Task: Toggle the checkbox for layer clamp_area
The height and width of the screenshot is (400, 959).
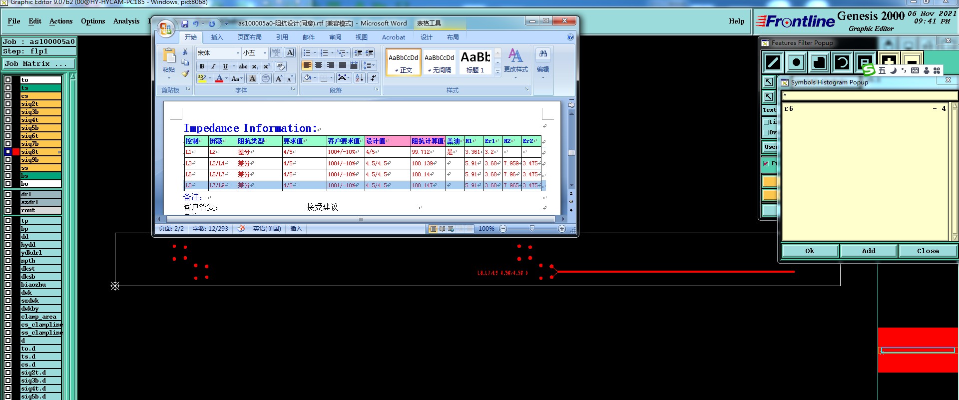Action: click(x=8, y=317)
